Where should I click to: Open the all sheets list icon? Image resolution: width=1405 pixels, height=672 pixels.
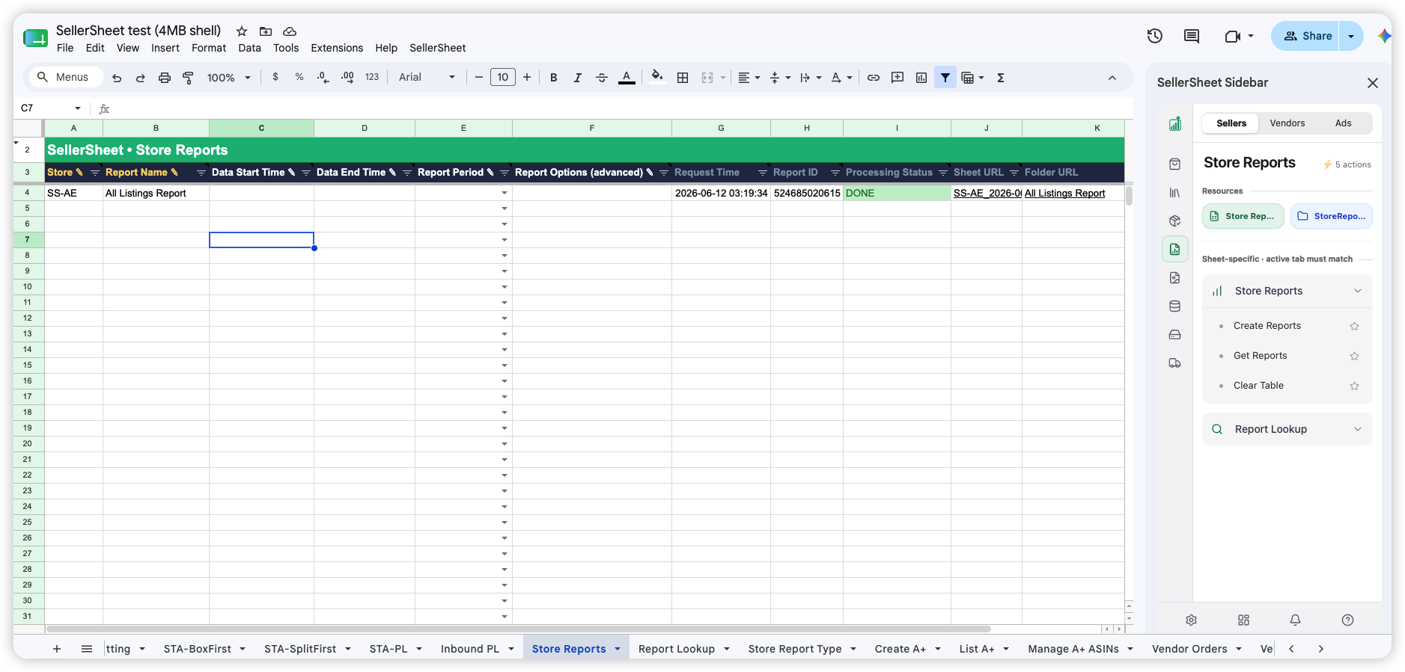(x=87, y=649)
